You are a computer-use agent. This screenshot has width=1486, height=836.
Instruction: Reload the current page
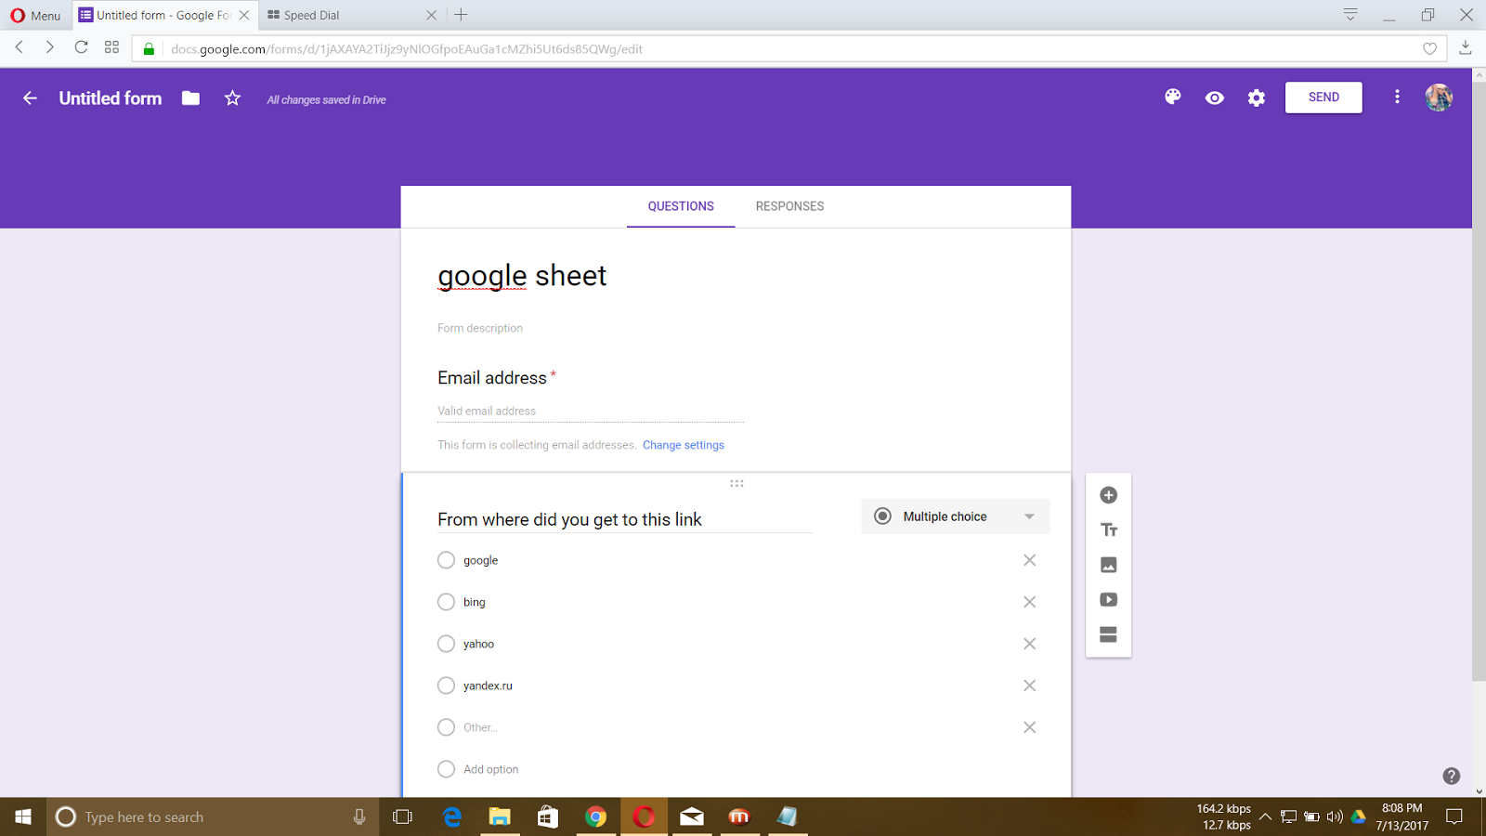[82, 47]
